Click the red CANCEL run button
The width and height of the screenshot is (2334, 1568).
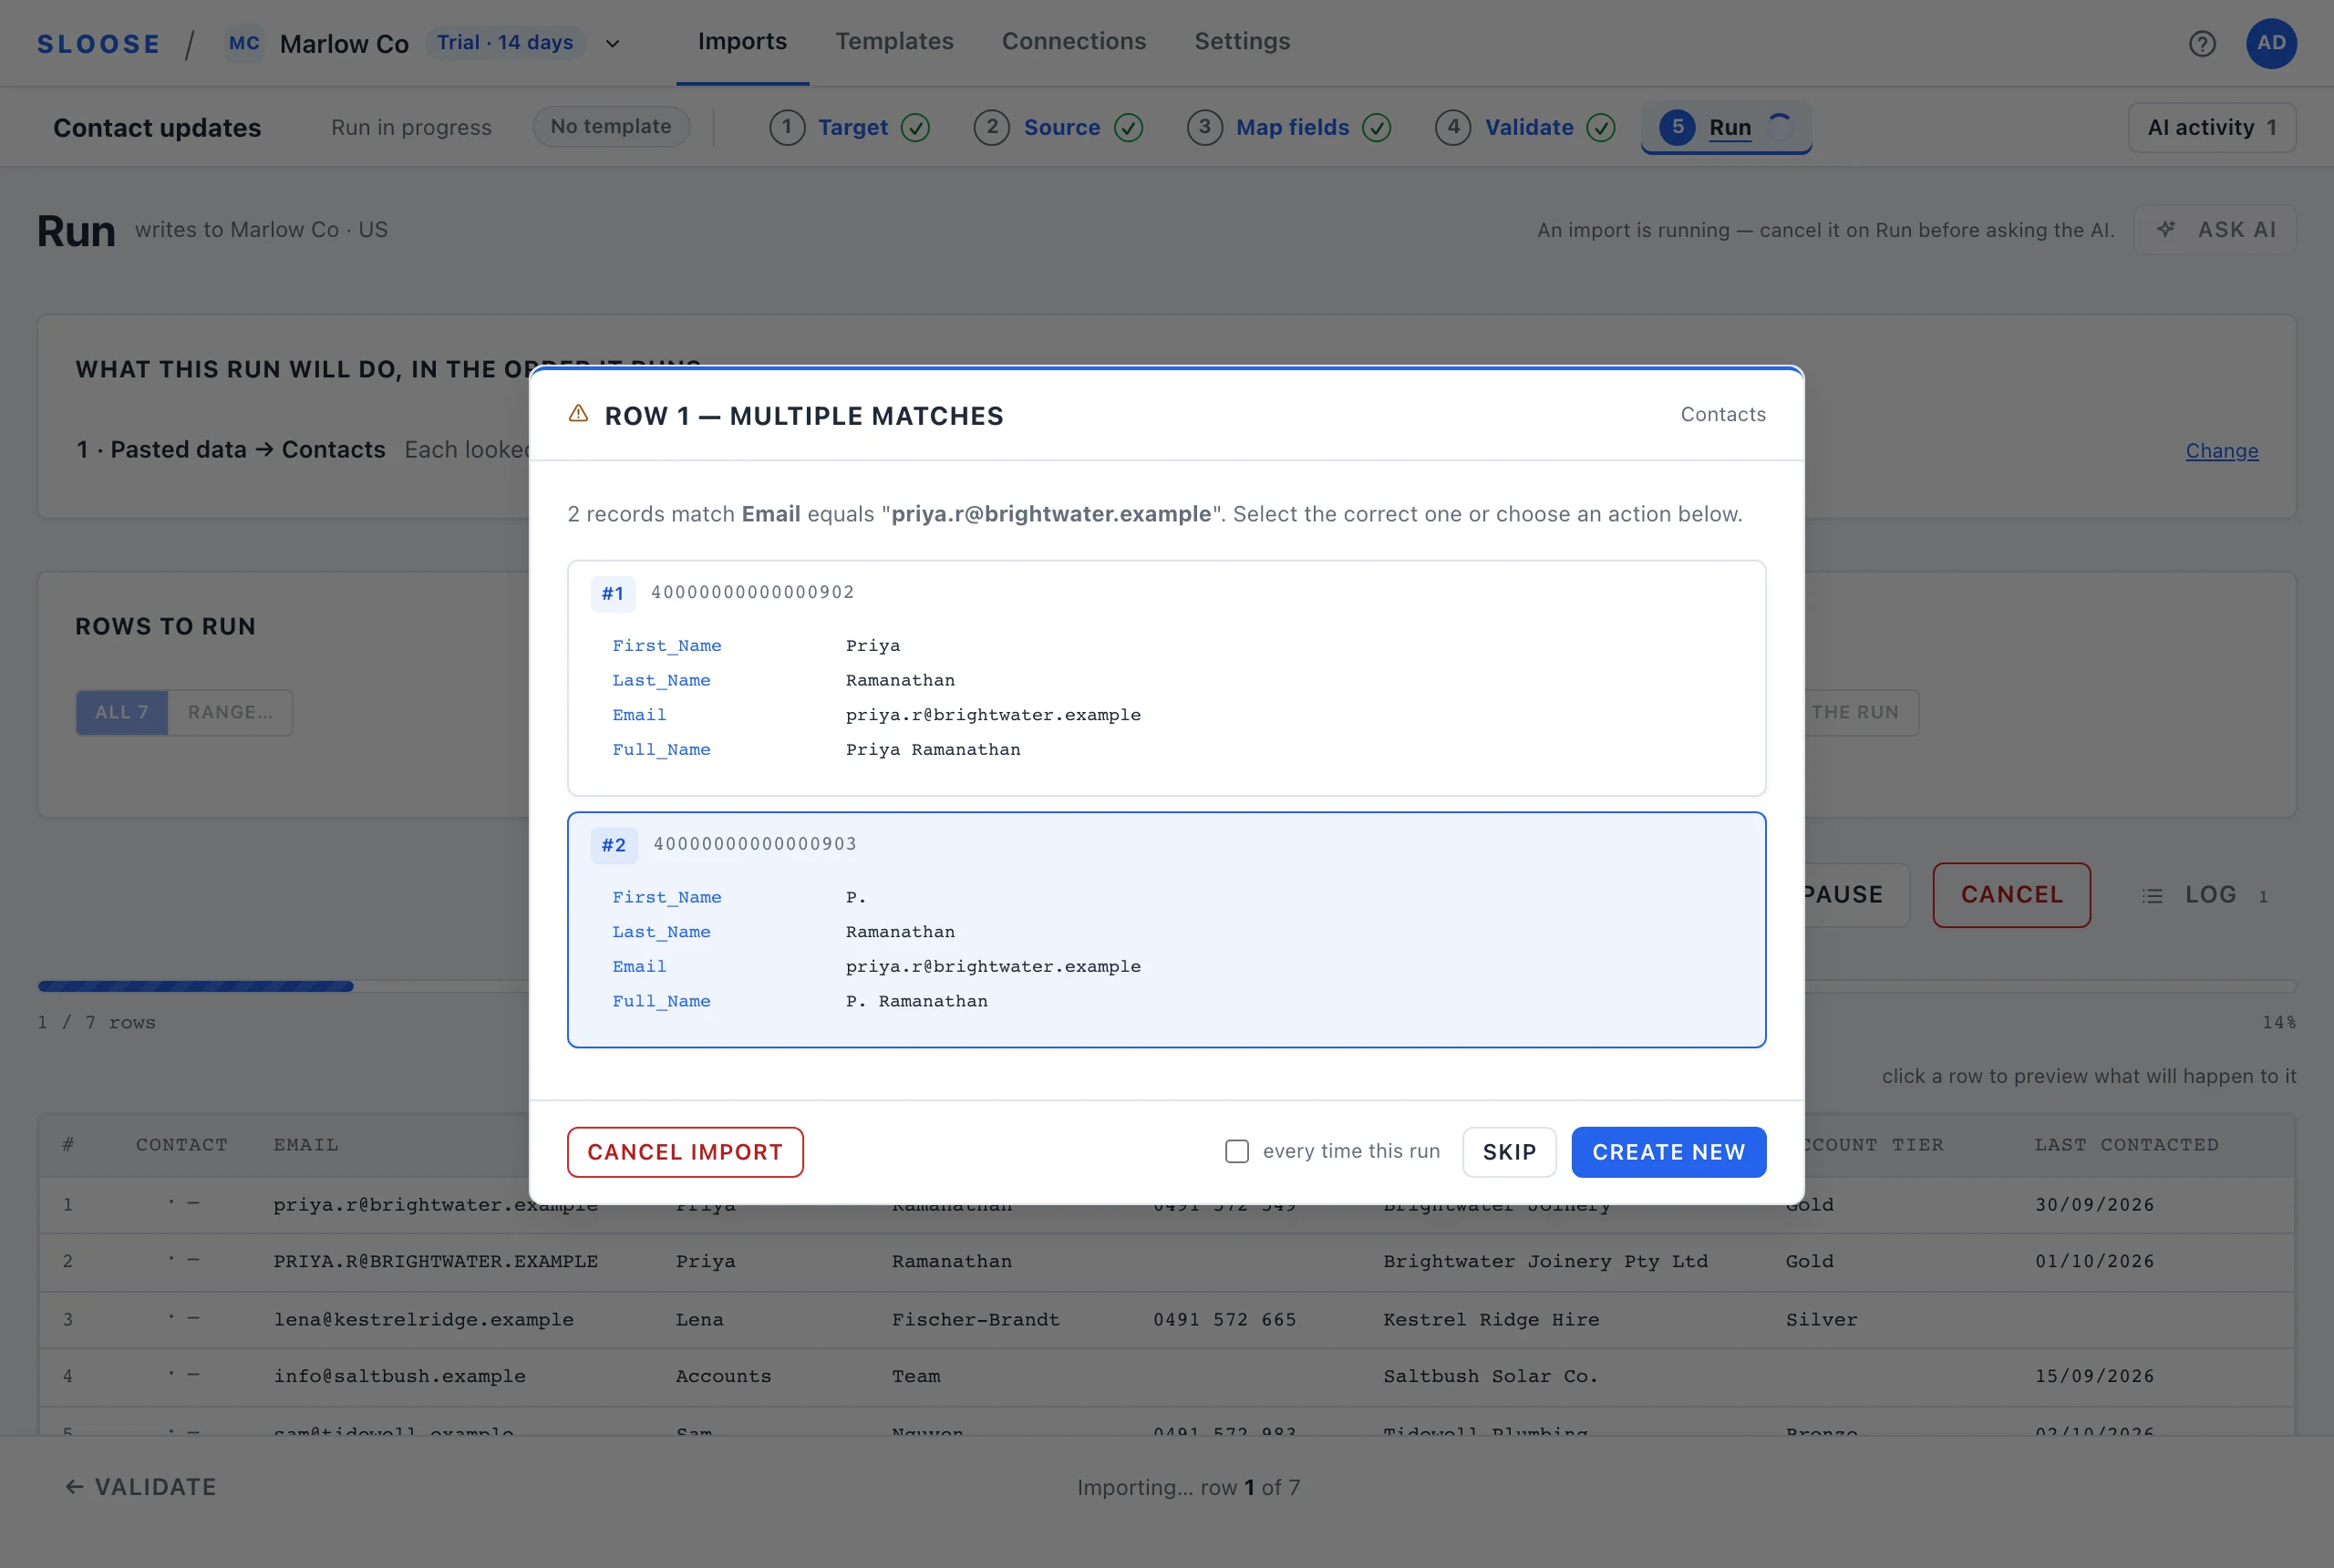pyautogui.click(x=2011, y=895)
